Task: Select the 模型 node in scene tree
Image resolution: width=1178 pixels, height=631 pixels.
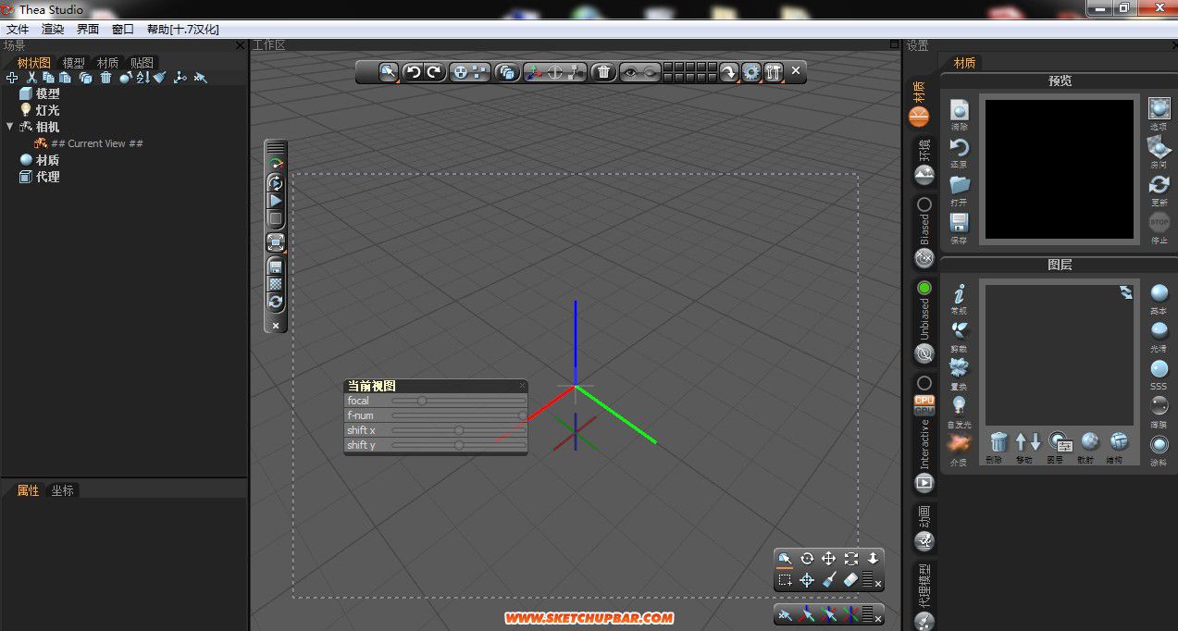Action: [x=48, y=93]
